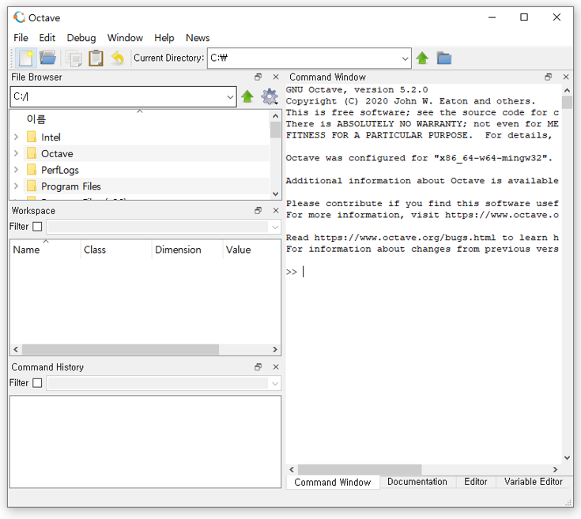Screen dimensions: 581x519
Task: Close the File Browser panel
Action: pos(276,77)
